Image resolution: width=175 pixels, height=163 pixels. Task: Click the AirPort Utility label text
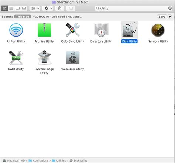click(x=16, y=41)
